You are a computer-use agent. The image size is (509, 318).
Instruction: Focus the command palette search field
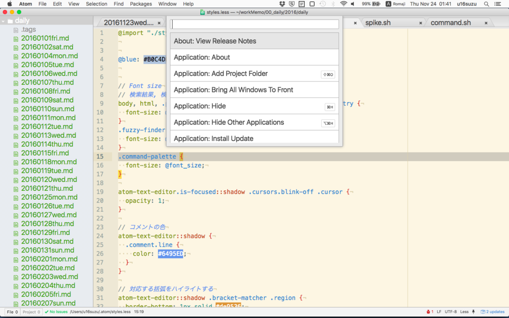(x=254, y=24)
